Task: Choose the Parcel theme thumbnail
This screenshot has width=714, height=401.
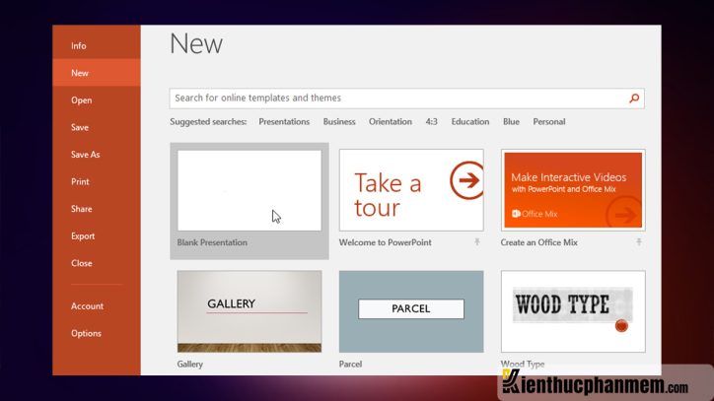Action: (x=411, y=311)
